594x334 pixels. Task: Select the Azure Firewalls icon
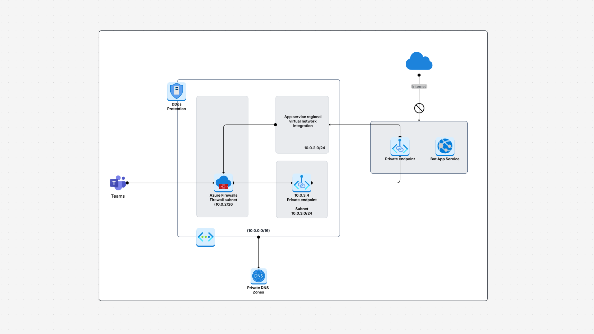tap(223, 183)
